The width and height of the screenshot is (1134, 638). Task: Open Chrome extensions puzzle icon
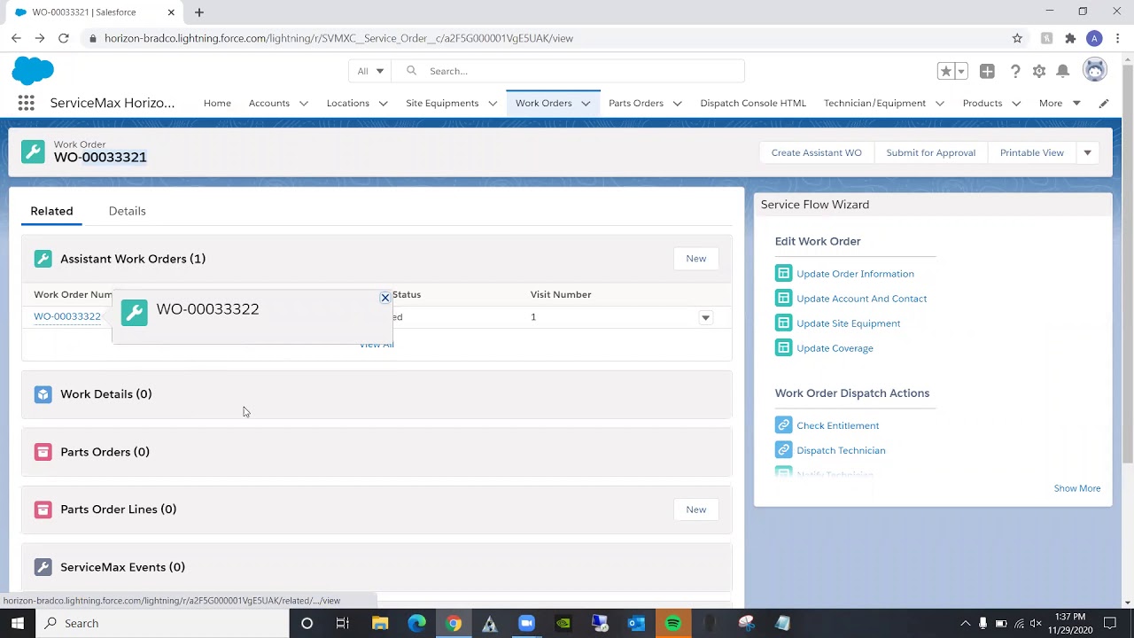pyautogui.click(x=1070, y=38)
